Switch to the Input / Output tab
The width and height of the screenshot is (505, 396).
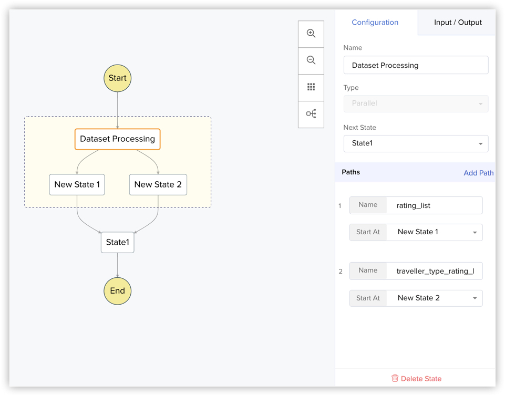pyautogui.click(x=458, y=23)
